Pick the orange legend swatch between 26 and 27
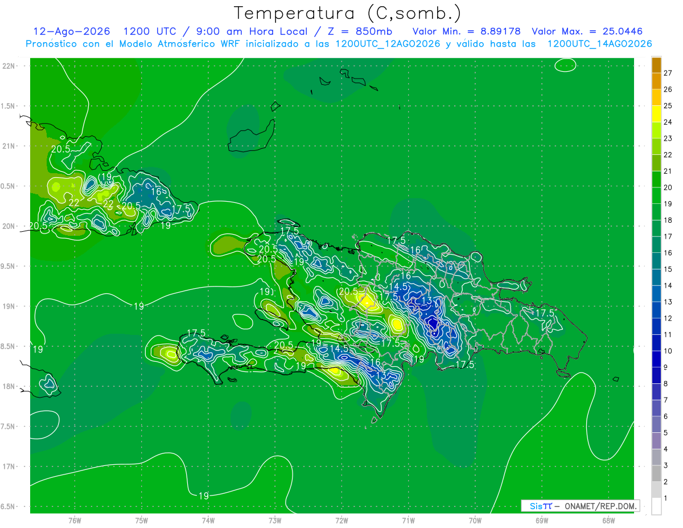Screen dimensions: 683x528 click(x=656, y=81)
